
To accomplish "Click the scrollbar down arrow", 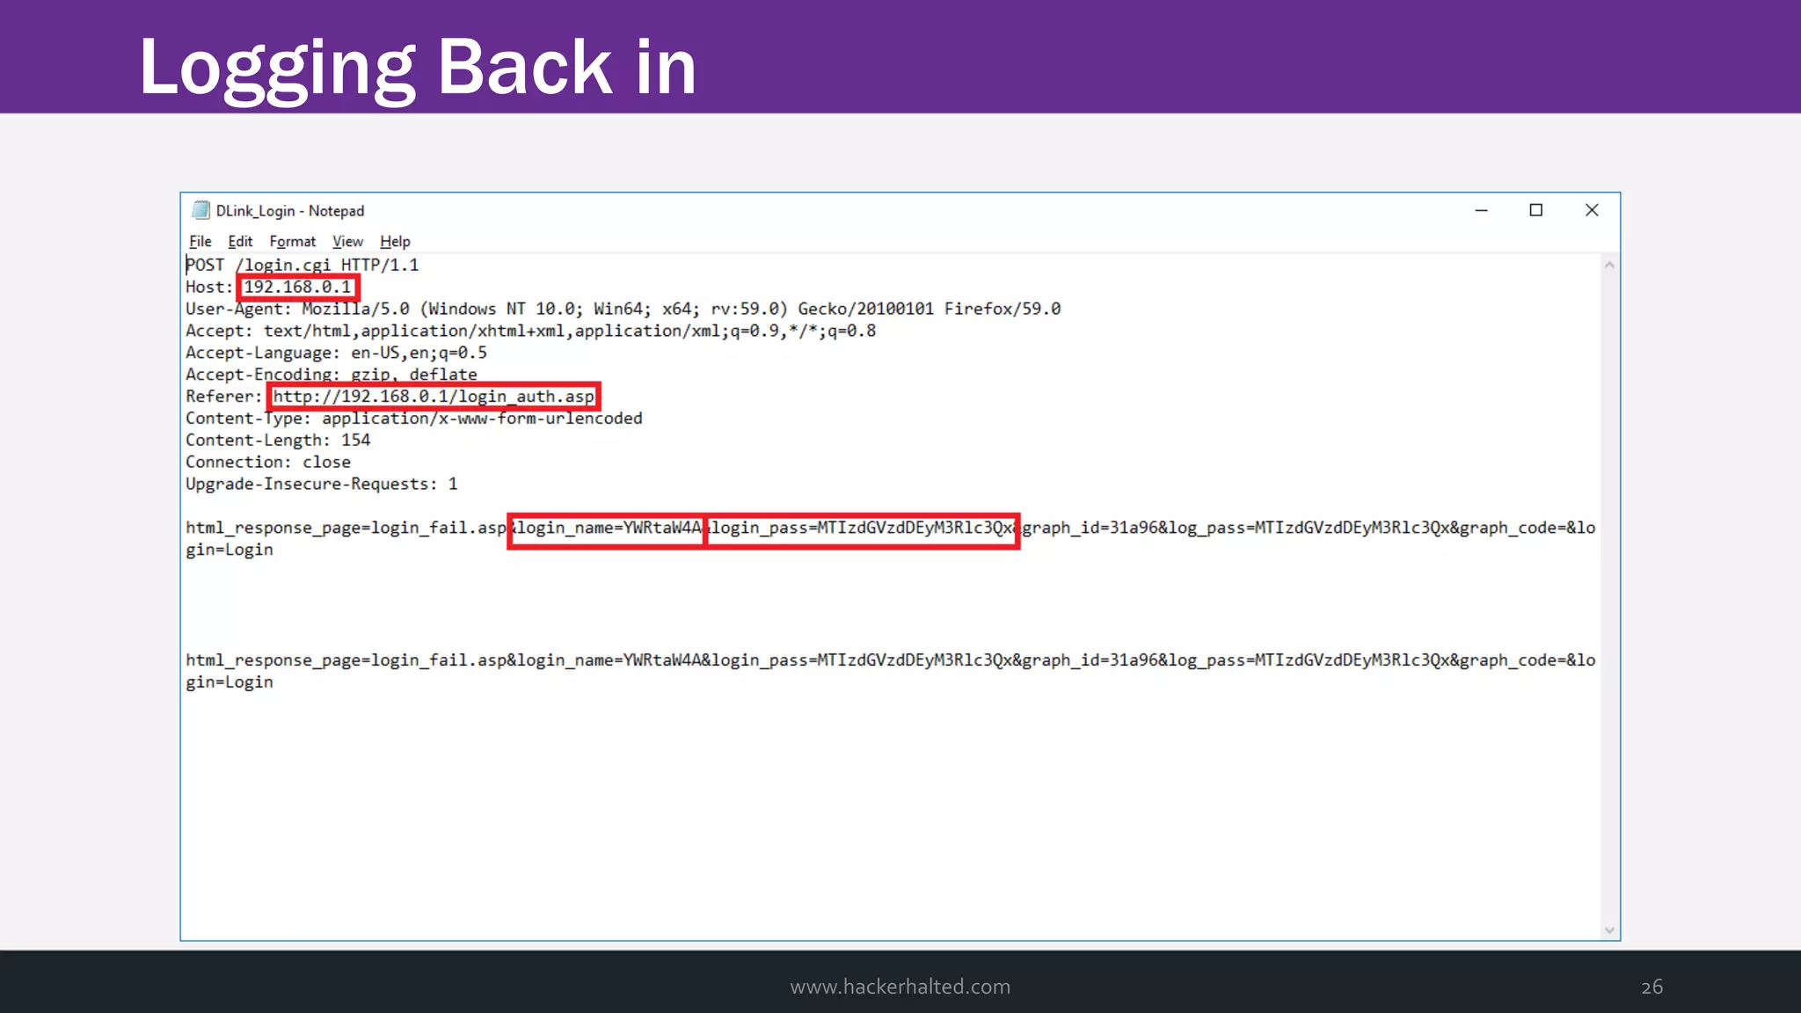I will tap(1609, 930).
